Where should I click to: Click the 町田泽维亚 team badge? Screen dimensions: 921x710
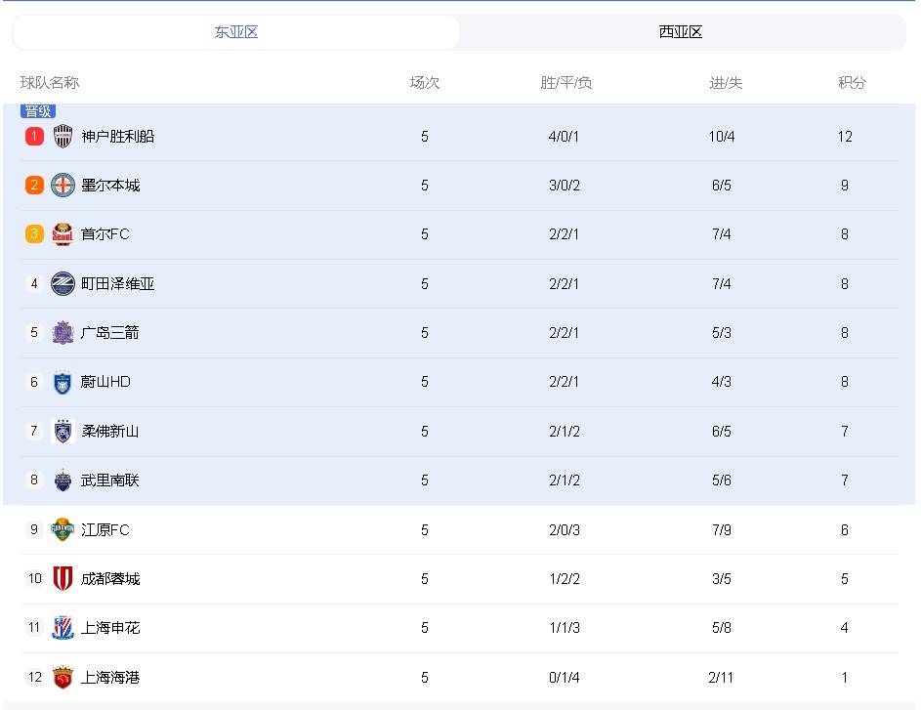(63, 284)
